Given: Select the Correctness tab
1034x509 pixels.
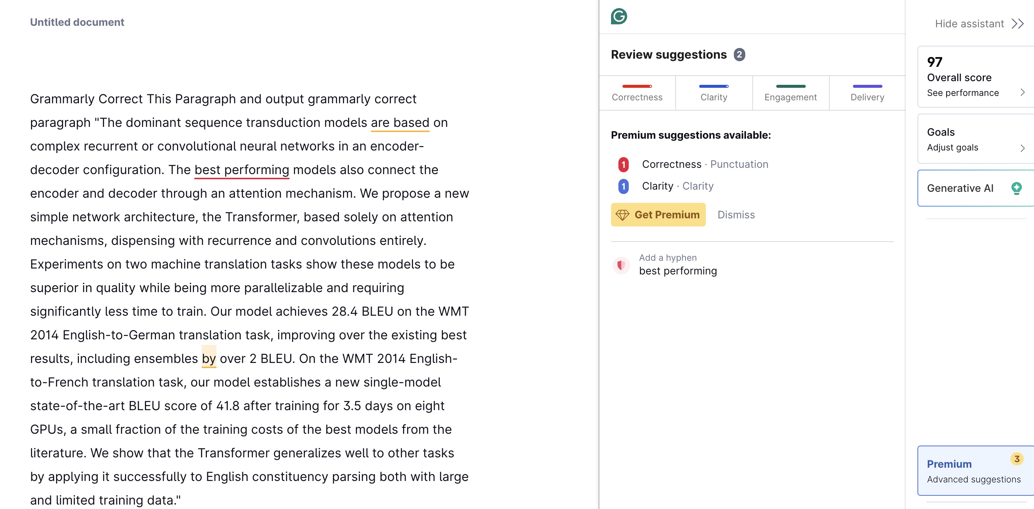Looking at the screenshot, I should tap(637, 93).
